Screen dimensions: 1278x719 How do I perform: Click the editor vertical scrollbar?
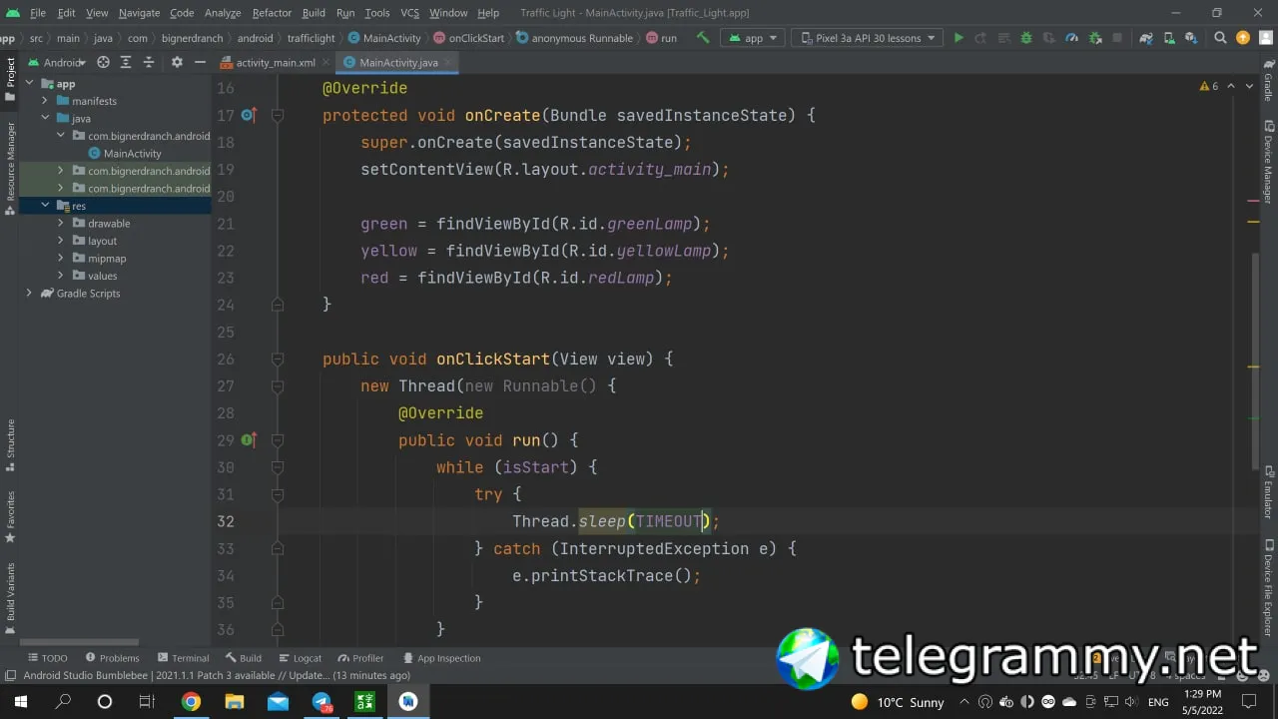(x=1257, y=359)
